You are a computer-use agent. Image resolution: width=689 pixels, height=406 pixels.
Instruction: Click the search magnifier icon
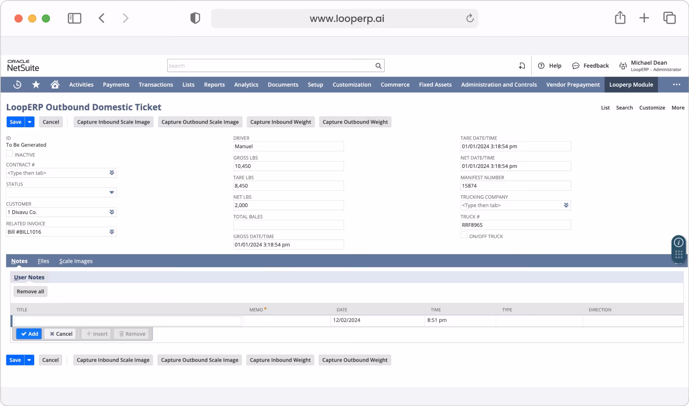pyautogui.click(x=378, y=66)
